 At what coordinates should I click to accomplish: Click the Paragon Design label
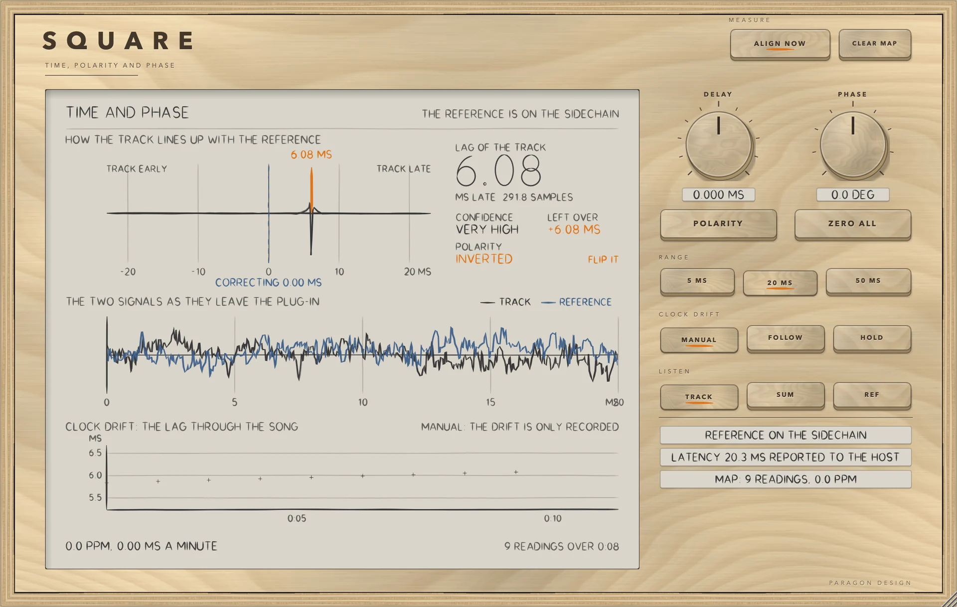pyautogui.click(x=870, y=583)
